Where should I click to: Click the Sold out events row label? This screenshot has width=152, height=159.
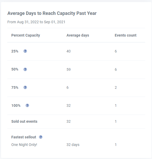(x=24, y=121)
